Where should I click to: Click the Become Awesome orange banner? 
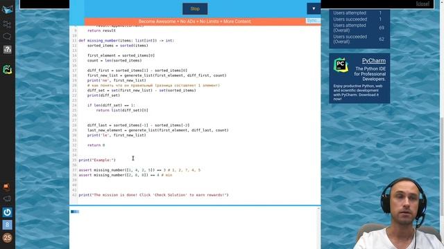point(194,21)
